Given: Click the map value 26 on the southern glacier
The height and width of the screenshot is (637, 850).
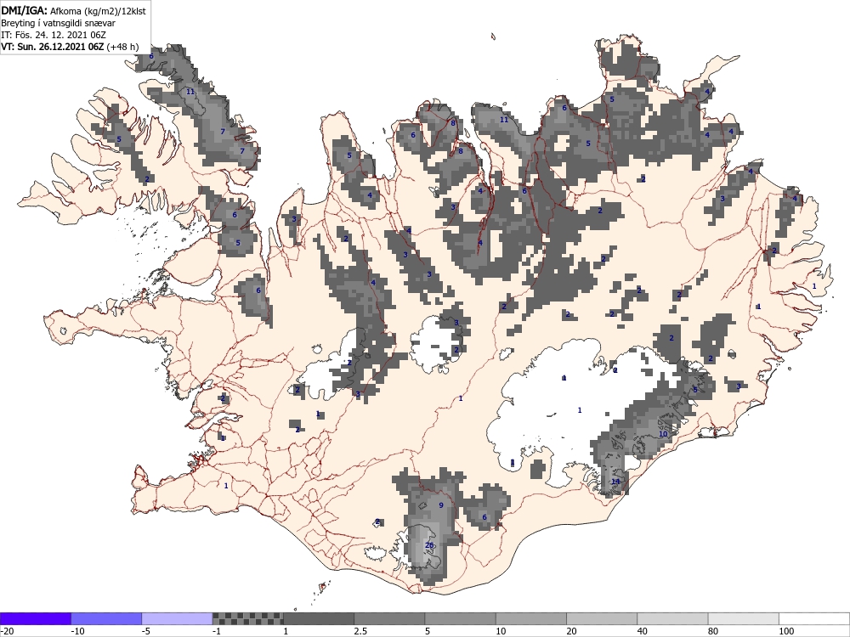Looking at the screenshot, I should tap(430, 545).
